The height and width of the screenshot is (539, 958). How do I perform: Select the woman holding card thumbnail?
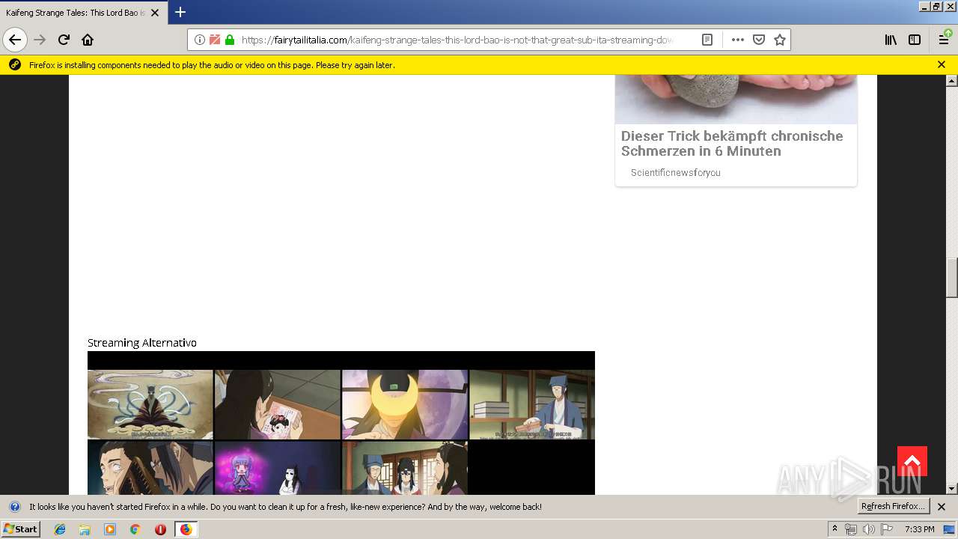tap(278, 404)
